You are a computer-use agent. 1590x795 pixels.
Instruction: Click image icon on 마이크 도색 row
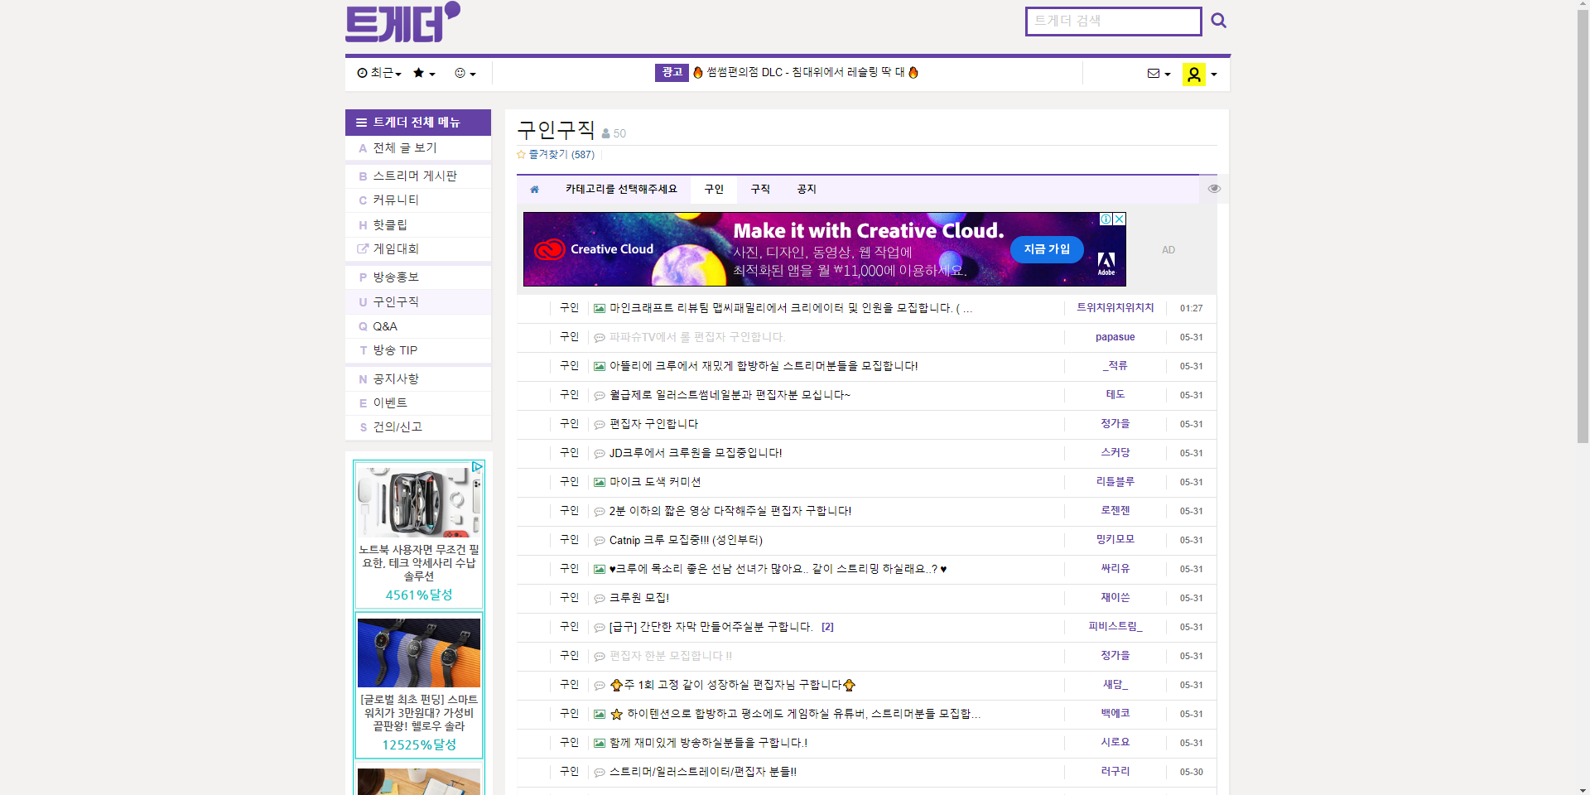tap(600, 482)
